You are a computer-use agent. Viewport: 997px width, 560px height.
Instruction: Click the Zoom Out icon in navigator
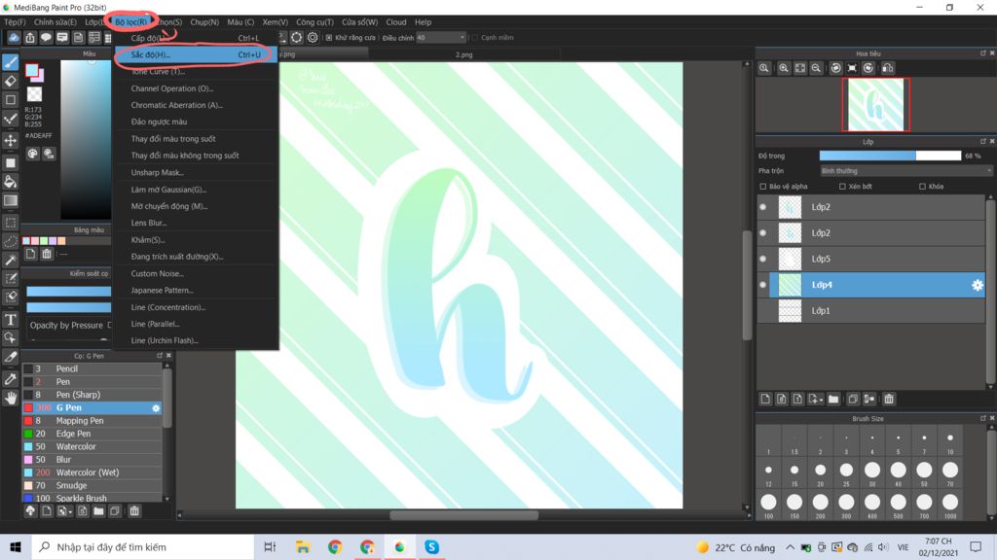[816, 68]
